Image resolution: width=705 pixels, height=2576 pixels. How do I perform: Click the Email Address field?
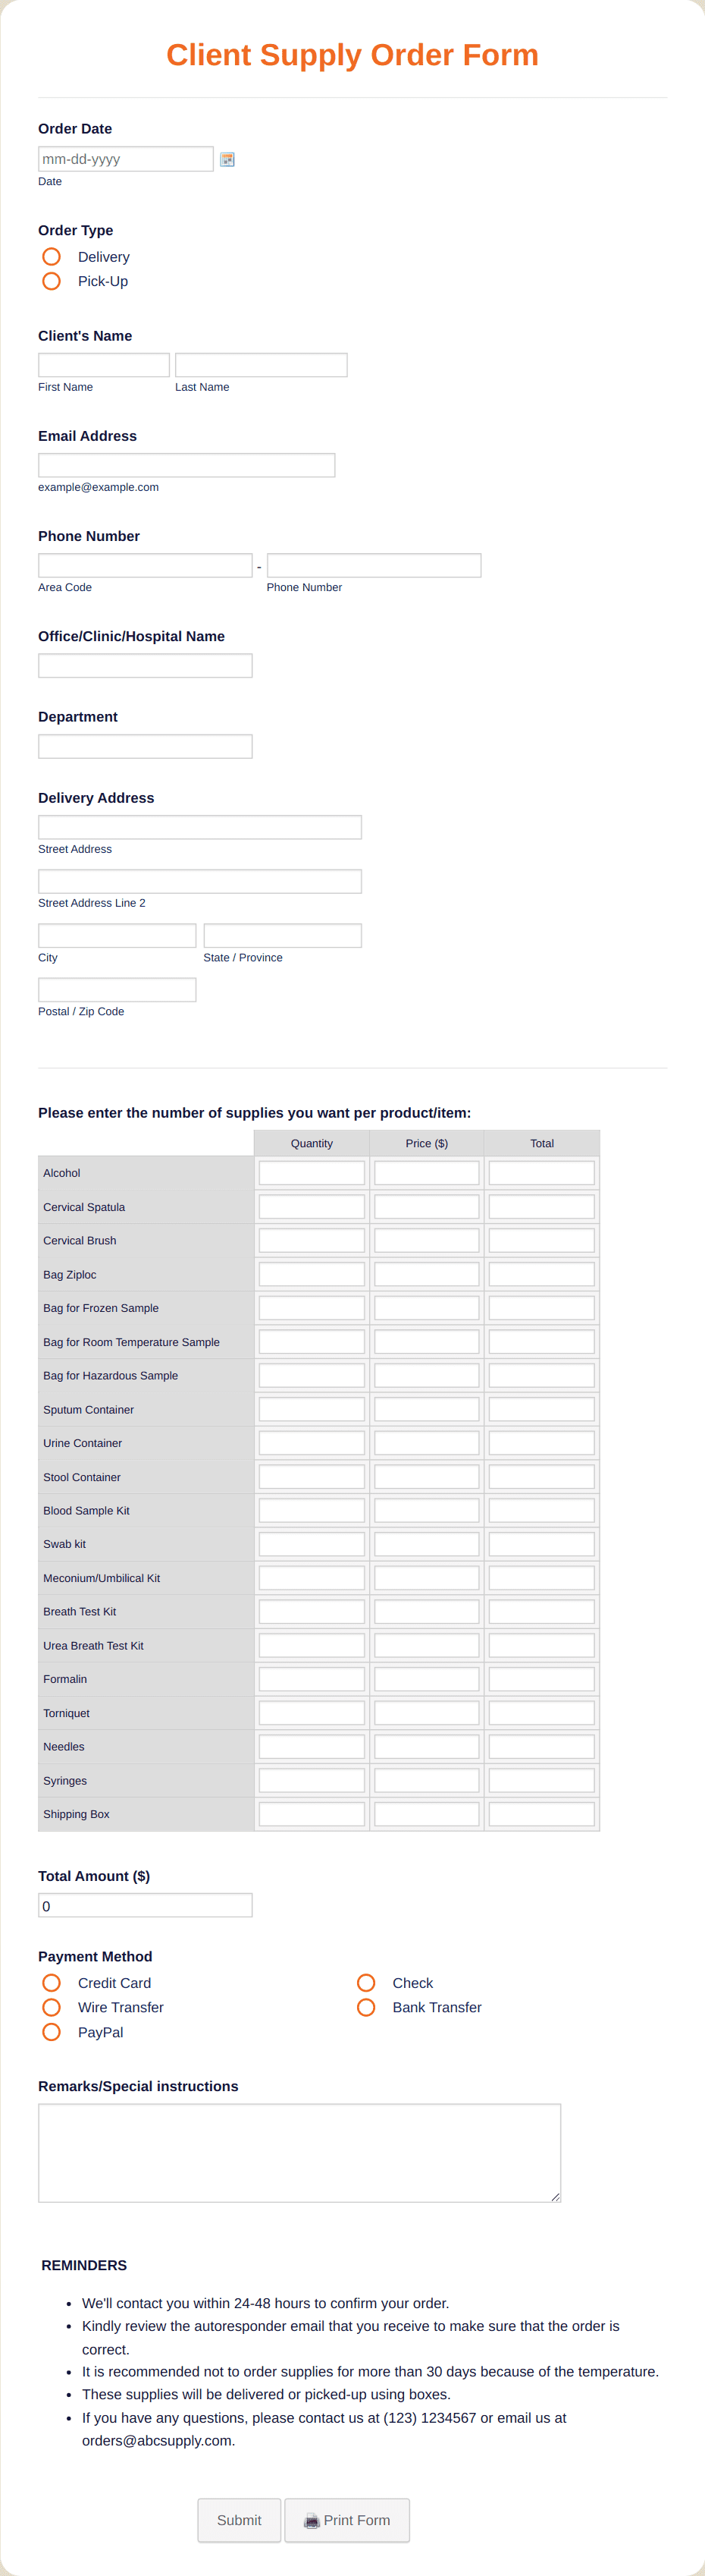coord(186,464)
